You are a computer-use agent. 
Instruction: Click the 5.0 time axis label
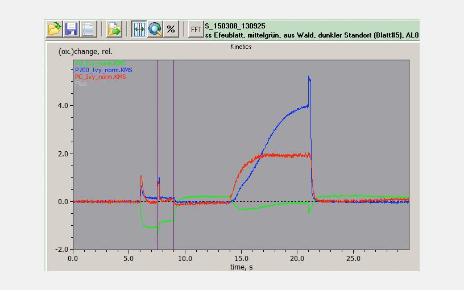pyautogui.click(x=129, y=259)
